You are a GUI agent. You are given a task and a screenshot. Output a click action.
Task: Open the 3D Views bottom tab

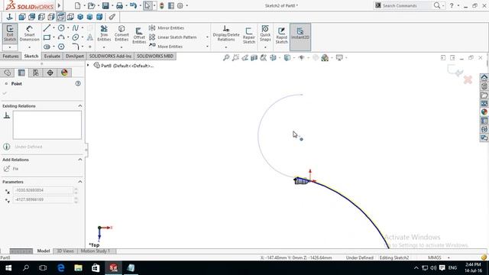pos(65,251)
